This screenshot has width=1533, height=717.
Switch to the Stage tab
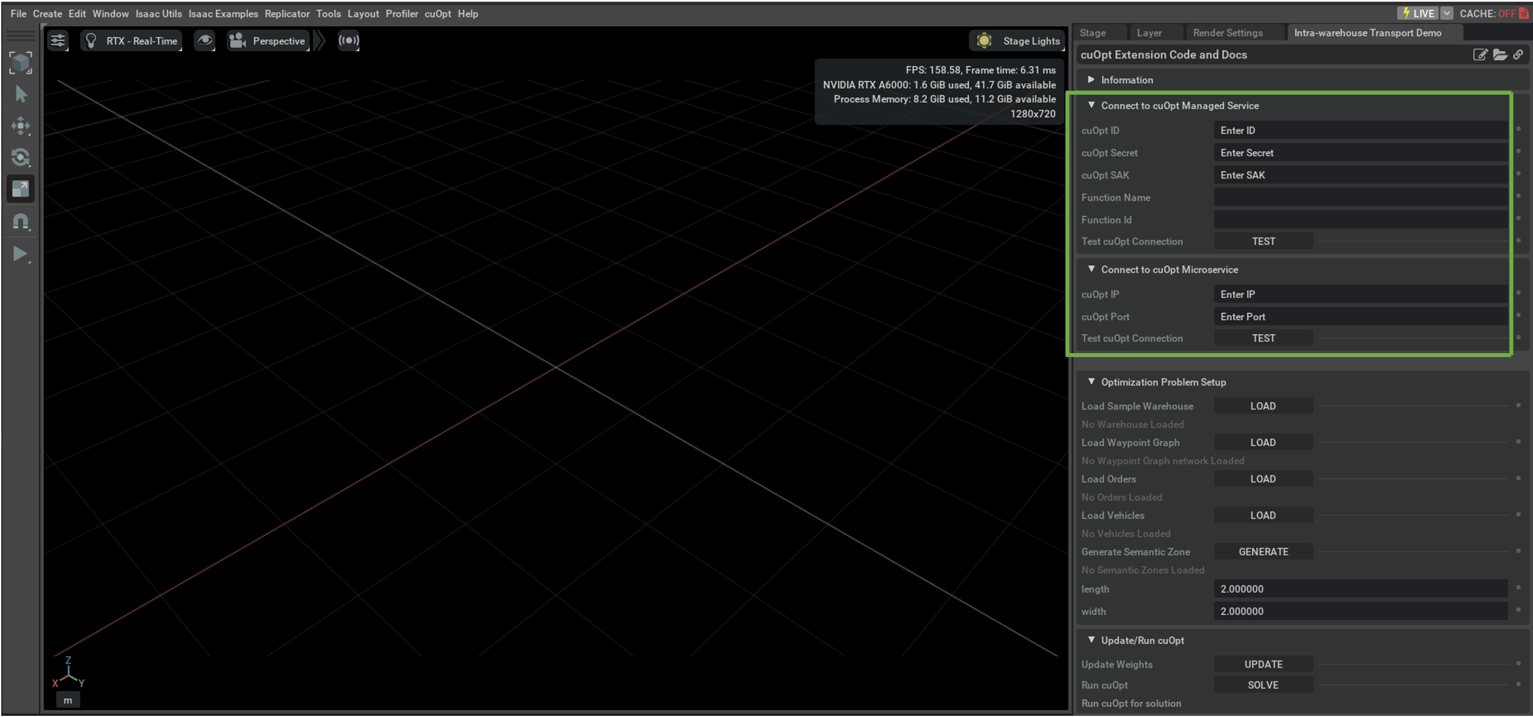coord(1092,33)
